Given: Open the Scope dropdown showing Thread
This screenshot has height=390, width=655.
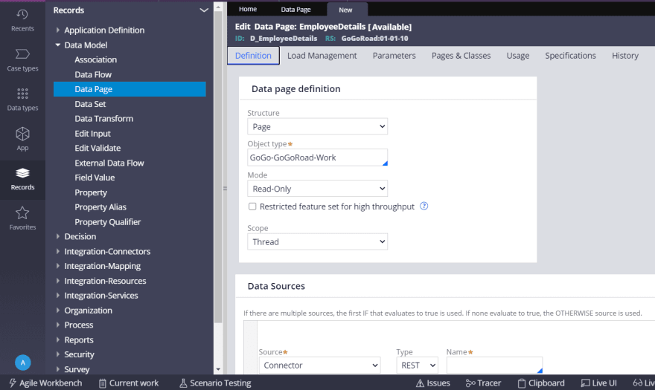Looking at the screenshot, I should [318, 241].
